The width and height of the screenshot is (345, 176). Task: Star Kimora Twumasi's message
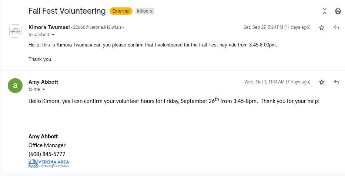[322, 28]
